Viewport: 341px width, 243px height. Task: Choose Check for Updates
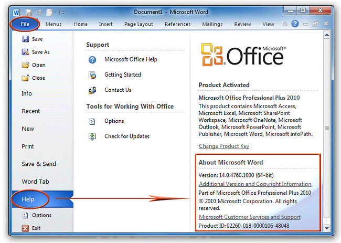(127, 136)
